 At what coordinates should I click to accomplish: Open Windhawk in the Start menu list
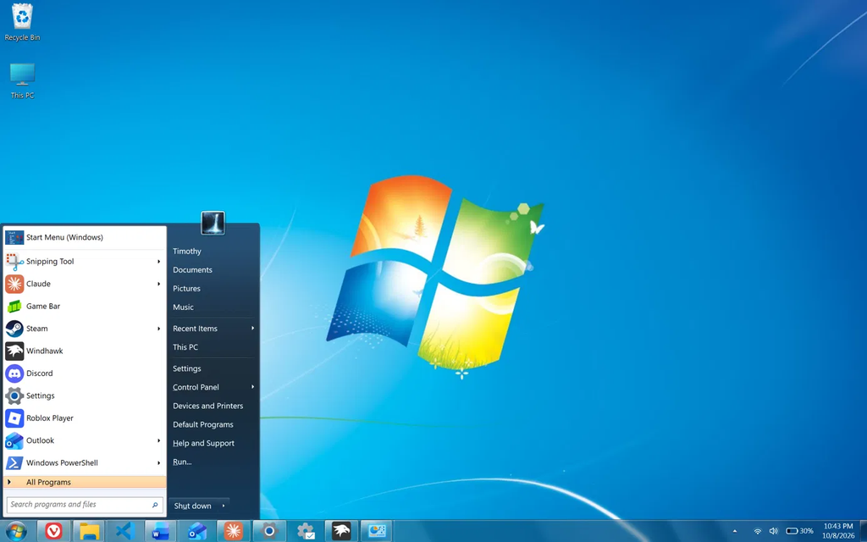click(84, 351)
